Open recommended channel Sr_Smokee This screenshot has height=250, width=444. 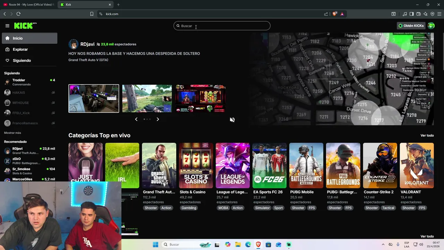click(29, 171)
